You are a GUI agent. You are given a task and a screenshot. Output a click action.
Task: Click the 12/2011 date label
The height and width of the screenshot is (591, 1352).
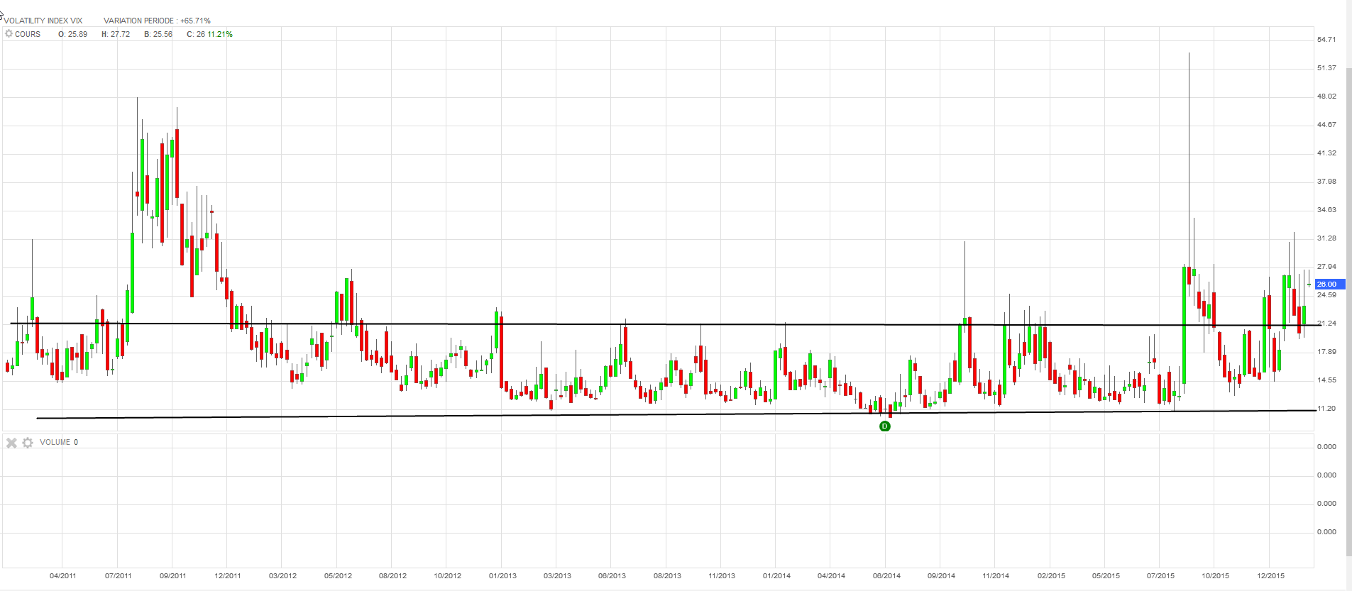(228, 575)
